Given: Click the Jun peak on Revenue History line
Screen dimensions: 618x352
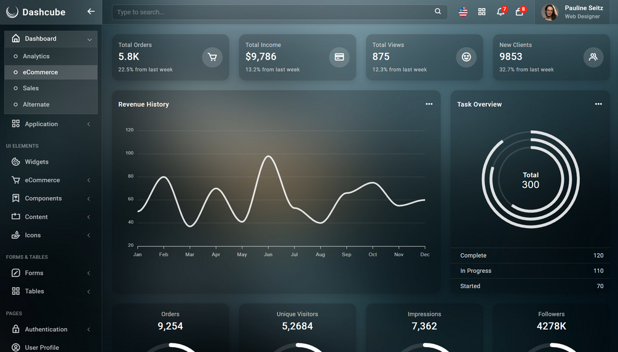Looking at the screenshot, I should tap(268, 156).
